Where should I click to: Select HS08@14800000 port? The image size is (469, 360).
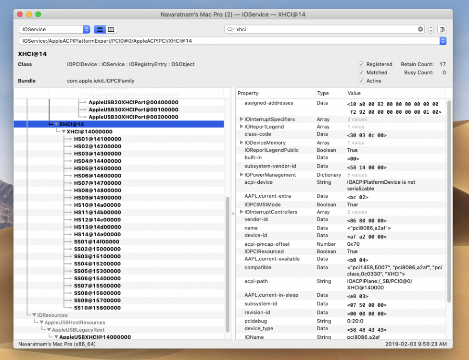point(98,191)
